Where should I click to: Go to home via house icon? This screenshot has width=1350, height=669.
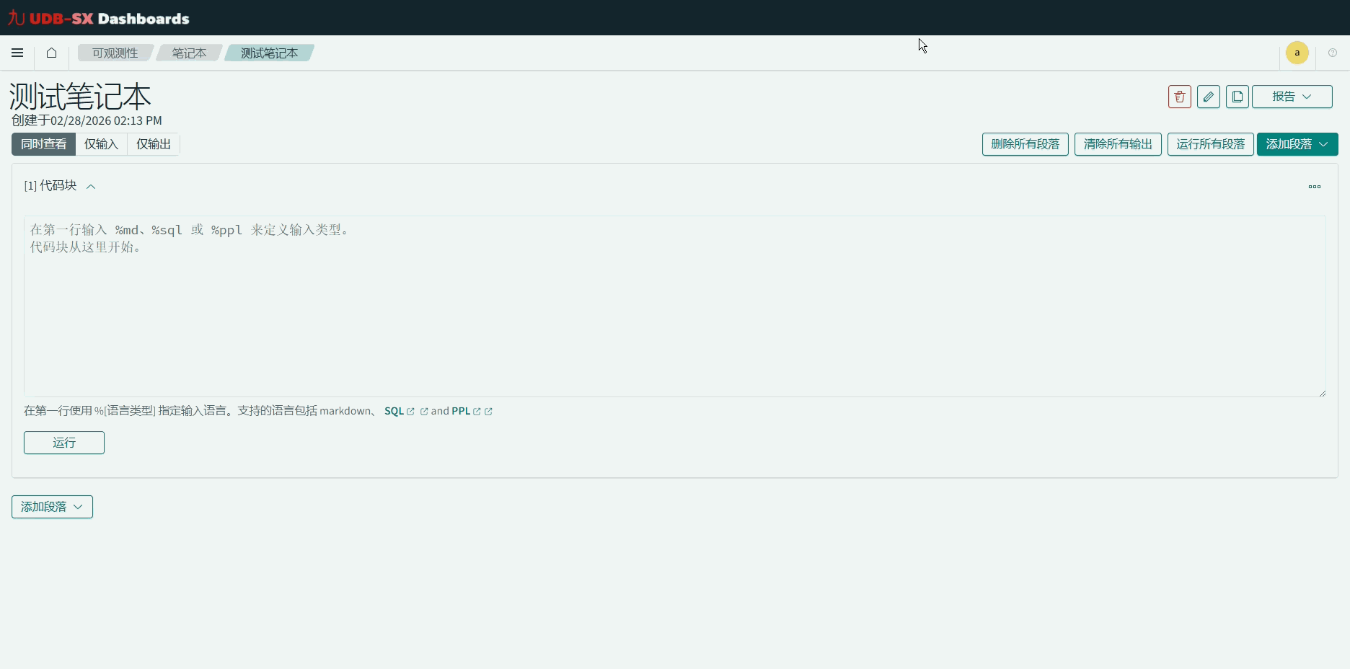click(51, 53)
